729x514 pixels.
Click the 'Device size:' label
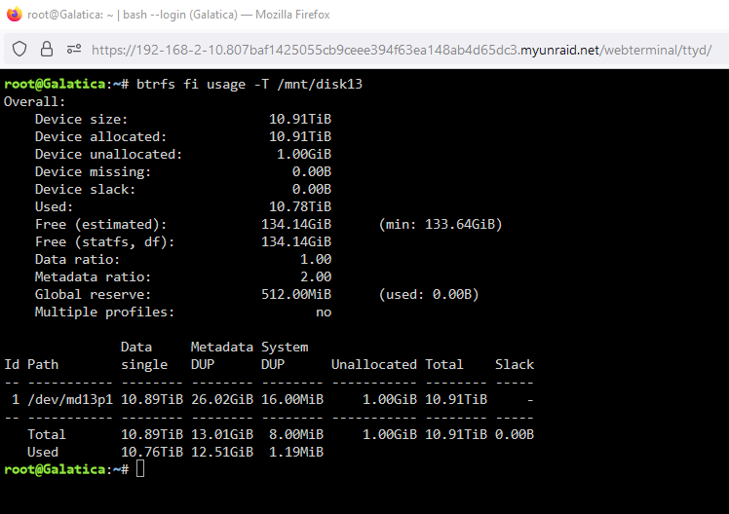coord(81,120)
